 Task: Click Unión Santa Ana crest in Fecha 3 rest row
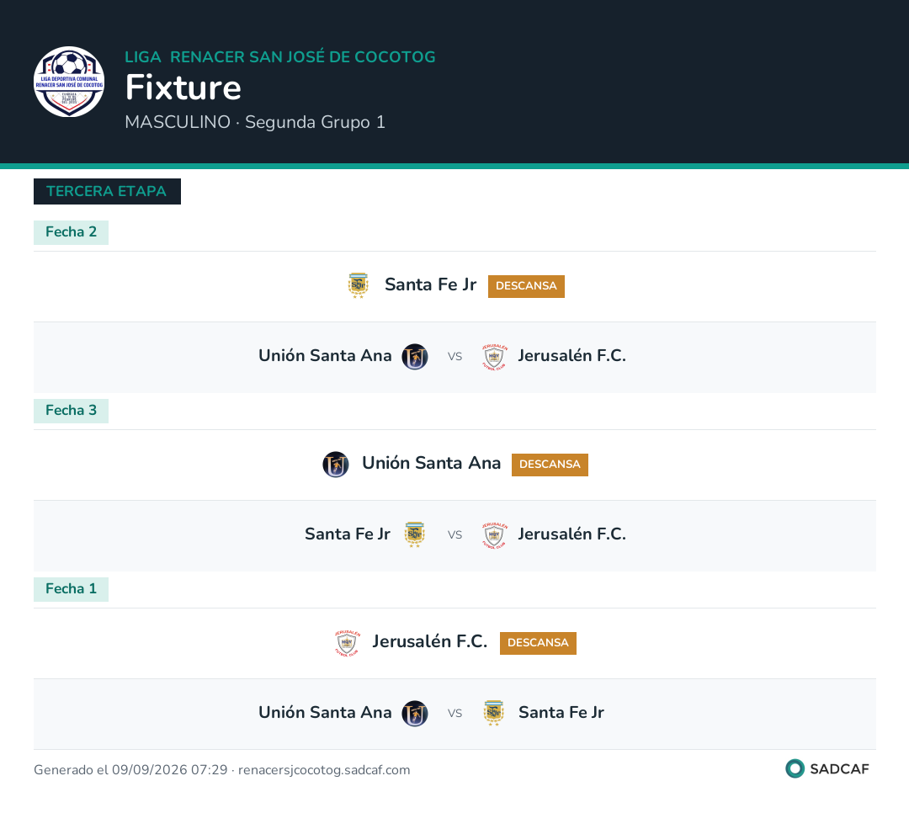tap(336, 464)
